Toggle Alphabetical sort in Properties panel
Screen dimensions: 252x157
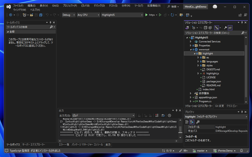[x=192, y=122]
